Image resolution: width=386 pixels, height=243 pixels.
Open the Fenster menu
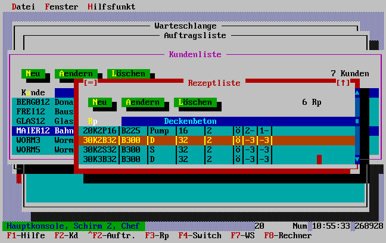tap(61, 7)
